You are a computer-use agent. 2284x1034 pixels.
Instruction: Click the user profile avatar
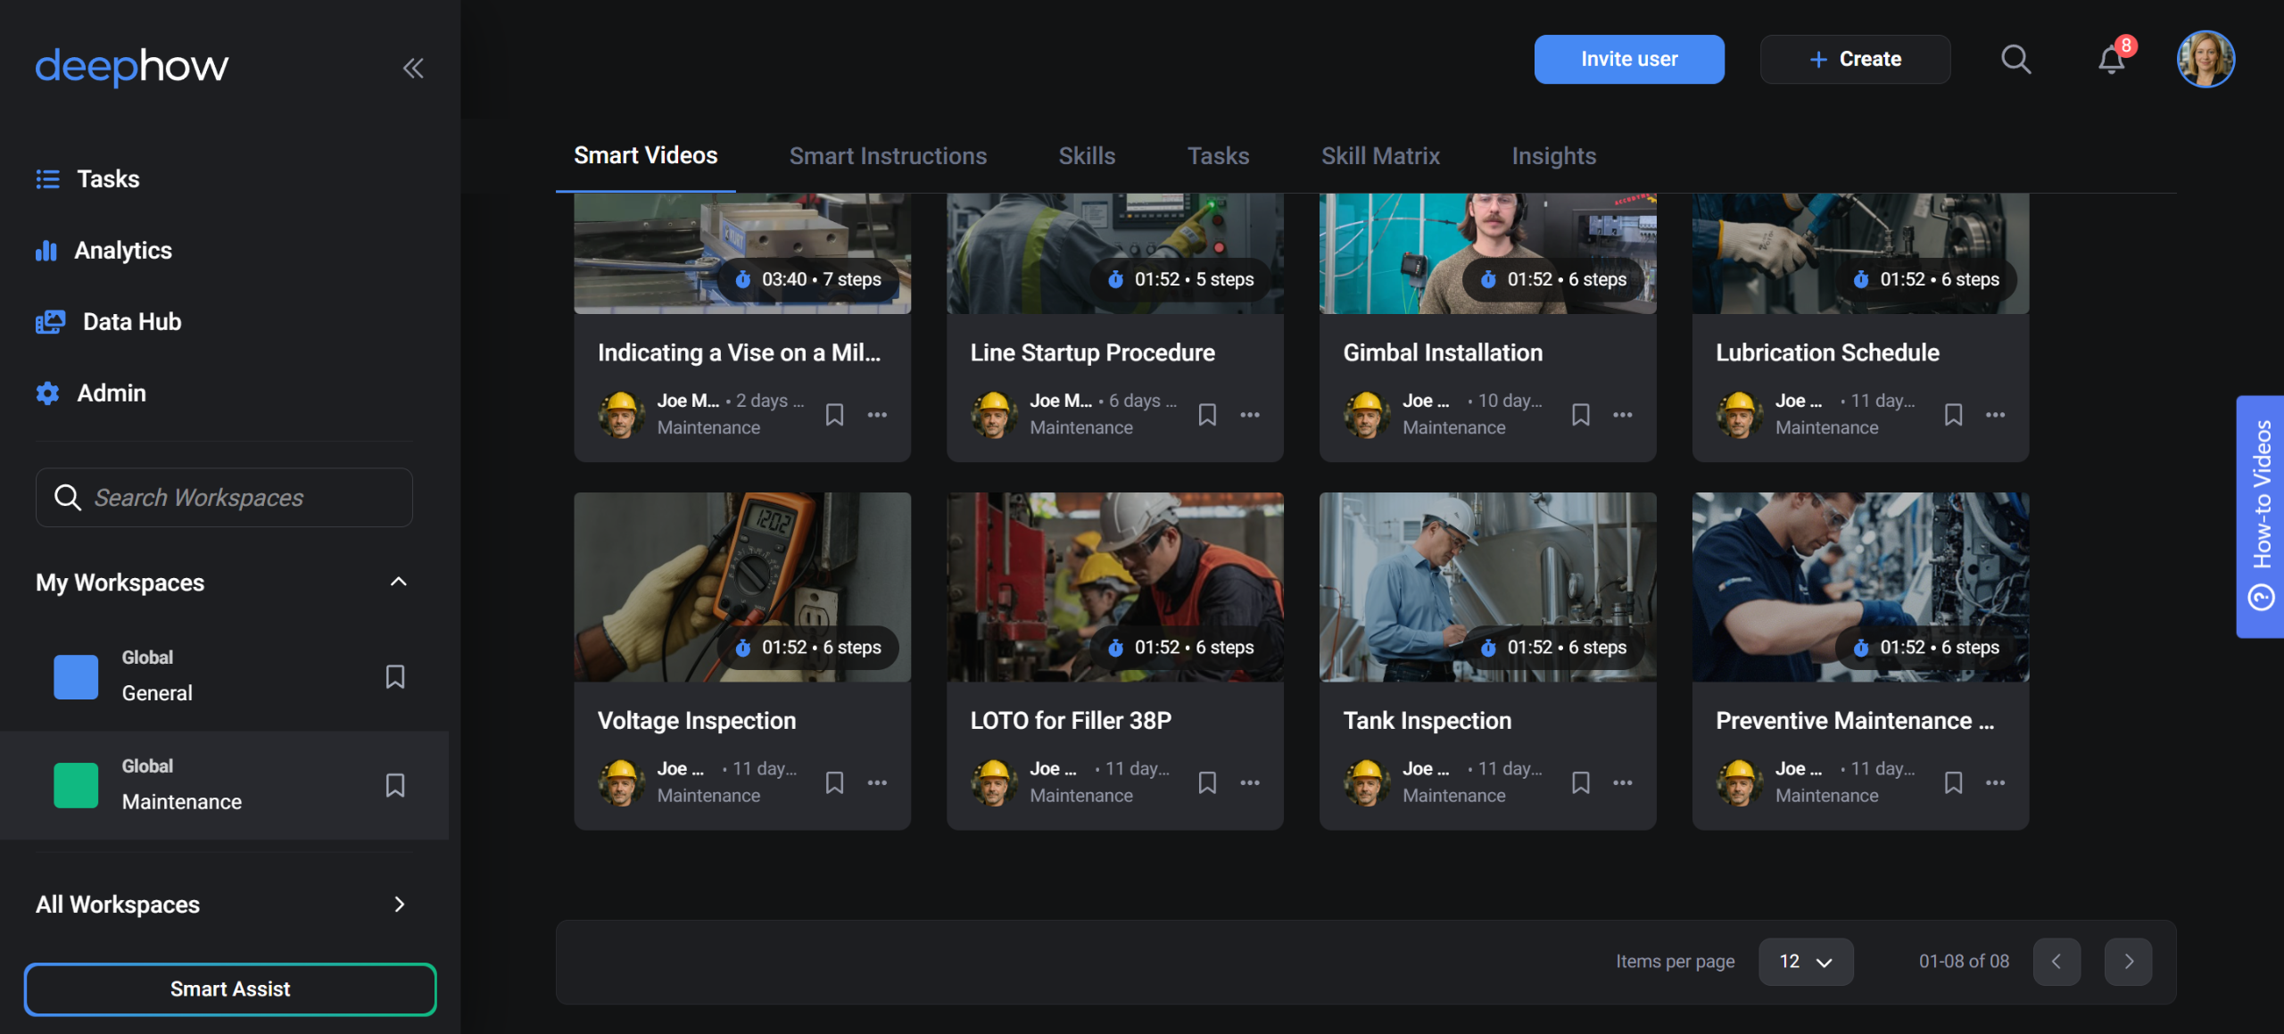2205,59
